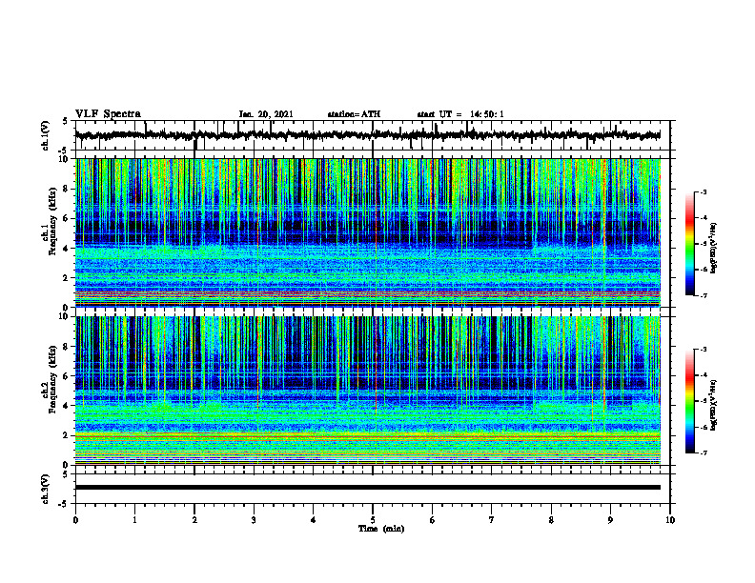
Task: Click the ch.2 color bar log(PSD) label
Action: (x=714, y=405)
